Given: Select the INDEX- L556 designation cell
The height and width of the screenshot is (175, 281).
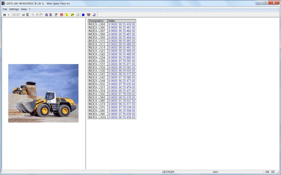Looking at the screenshot, I should [98, 94].
